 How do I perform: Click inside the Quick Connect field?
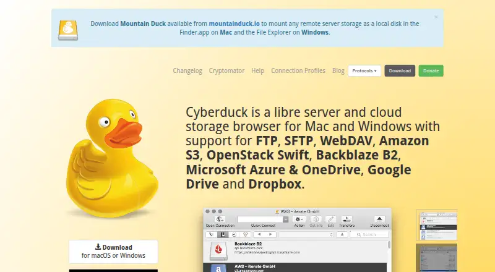pos(260,219)
